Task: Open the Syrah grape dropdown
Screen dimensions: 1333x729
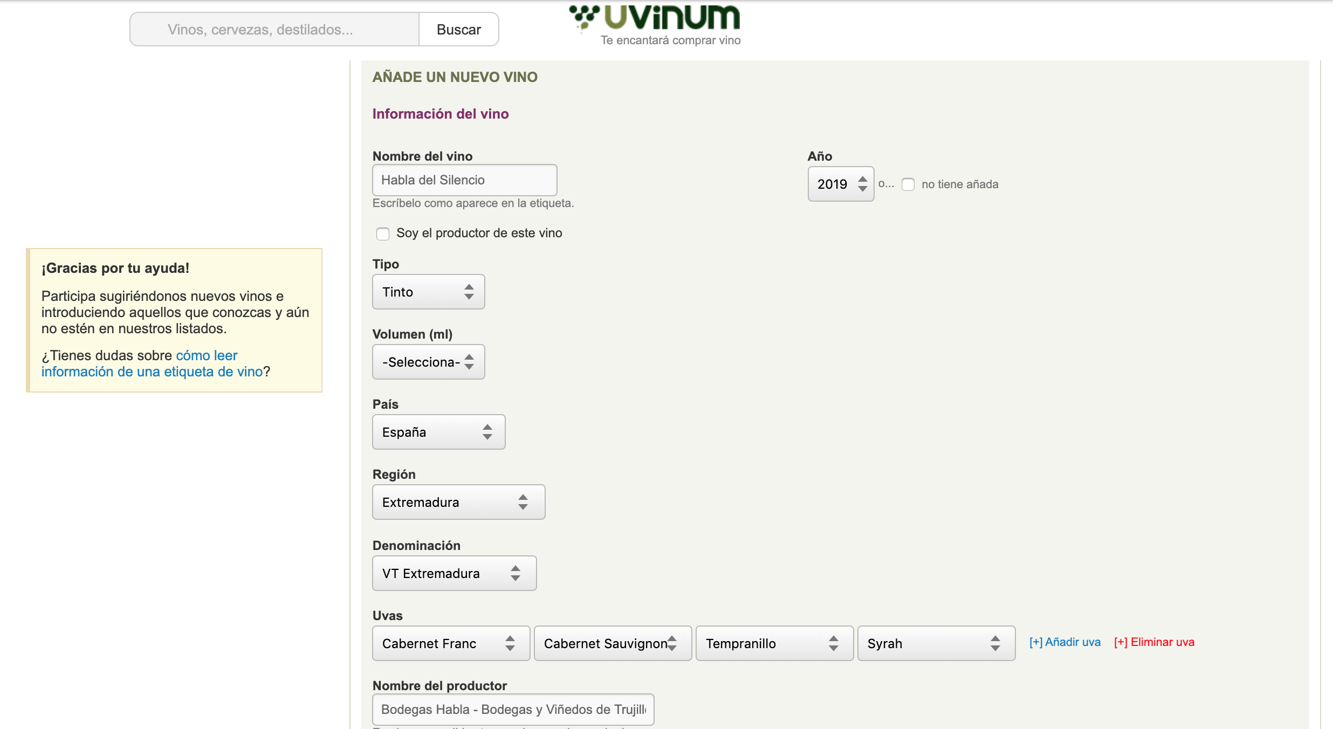Action: 936,643
